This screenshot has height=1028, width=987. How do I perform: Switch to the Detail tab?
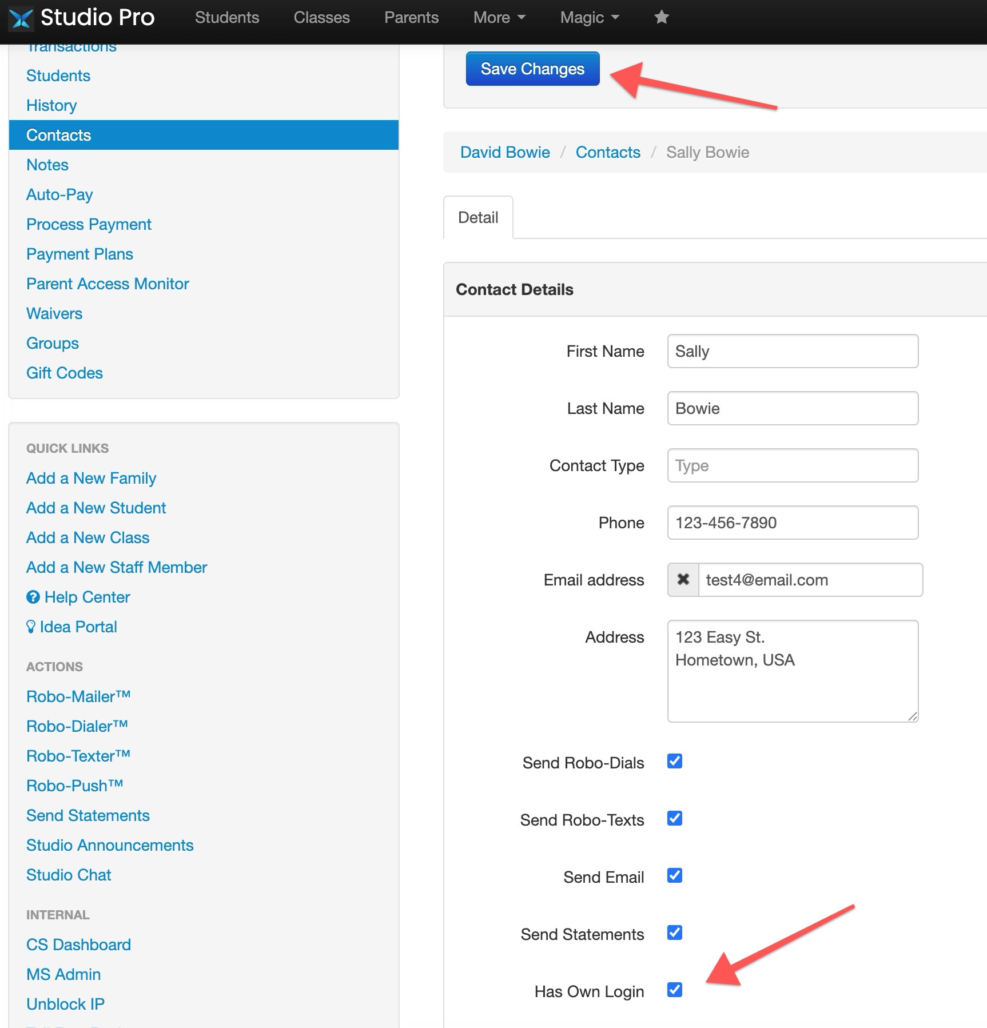(x=478, y=217)
